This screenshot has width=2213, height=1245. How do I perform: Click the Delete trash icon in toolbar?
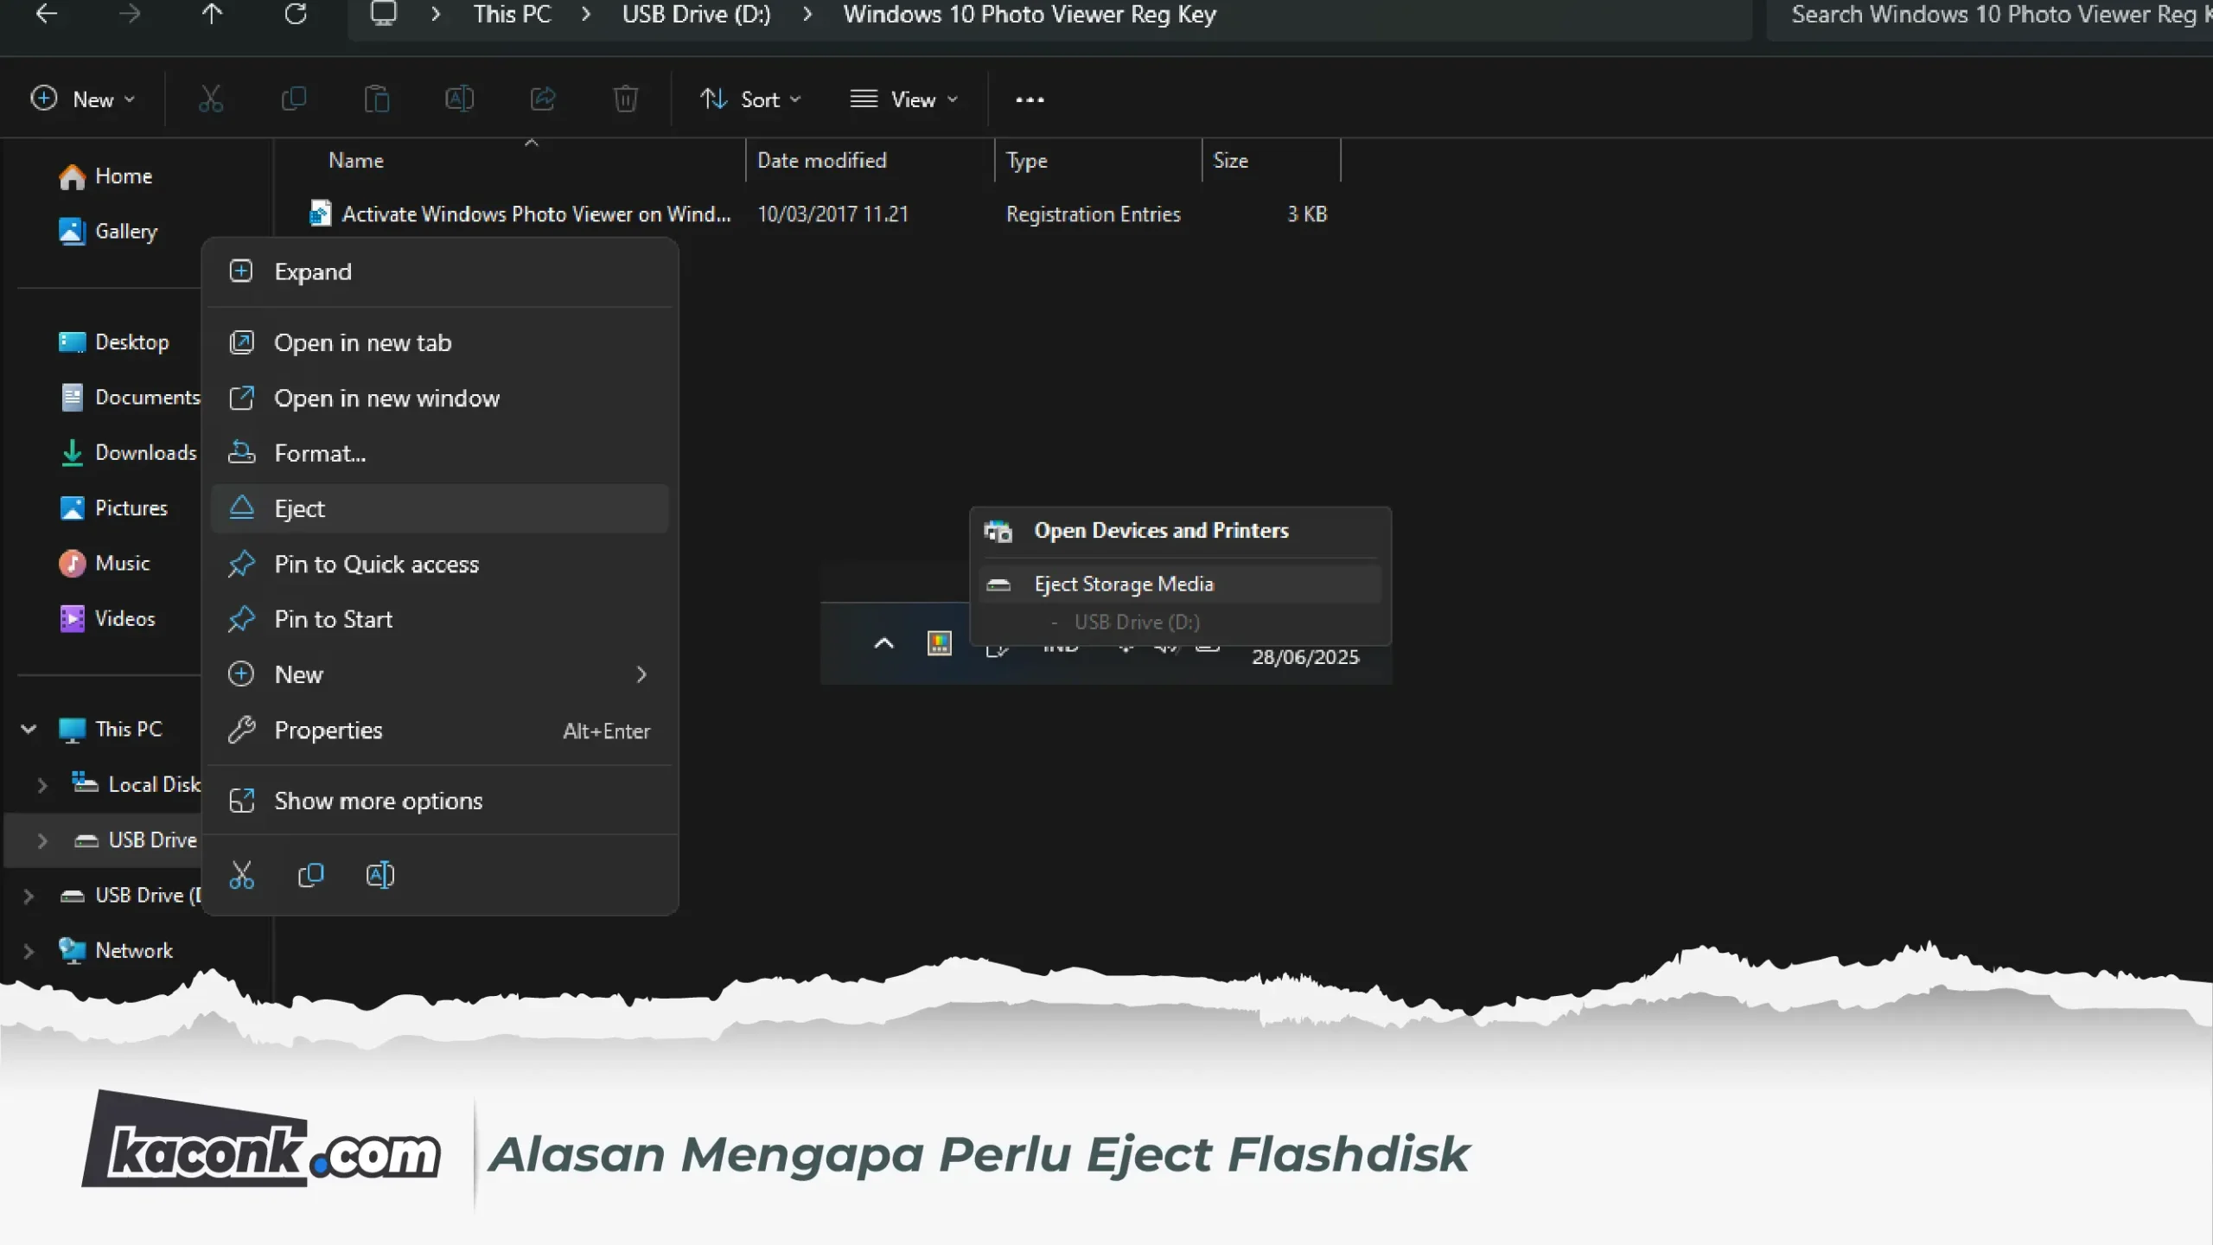tap(625, 99)
